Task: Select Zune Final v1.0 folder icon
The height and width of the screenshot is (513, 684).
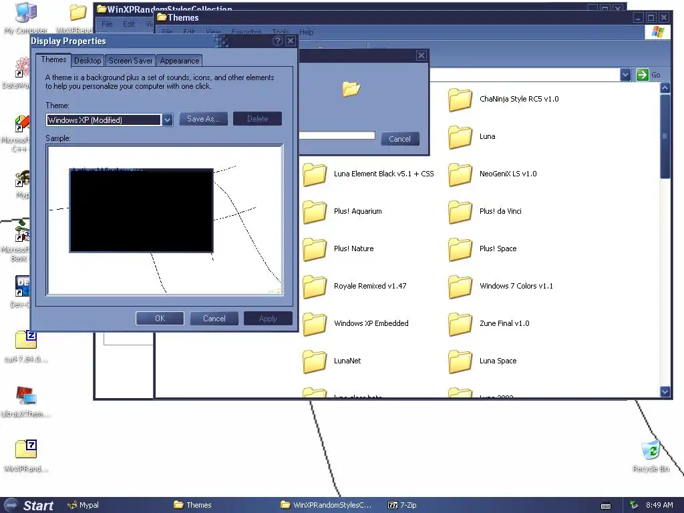Action: pyautogui.click(x=460, y=324)
